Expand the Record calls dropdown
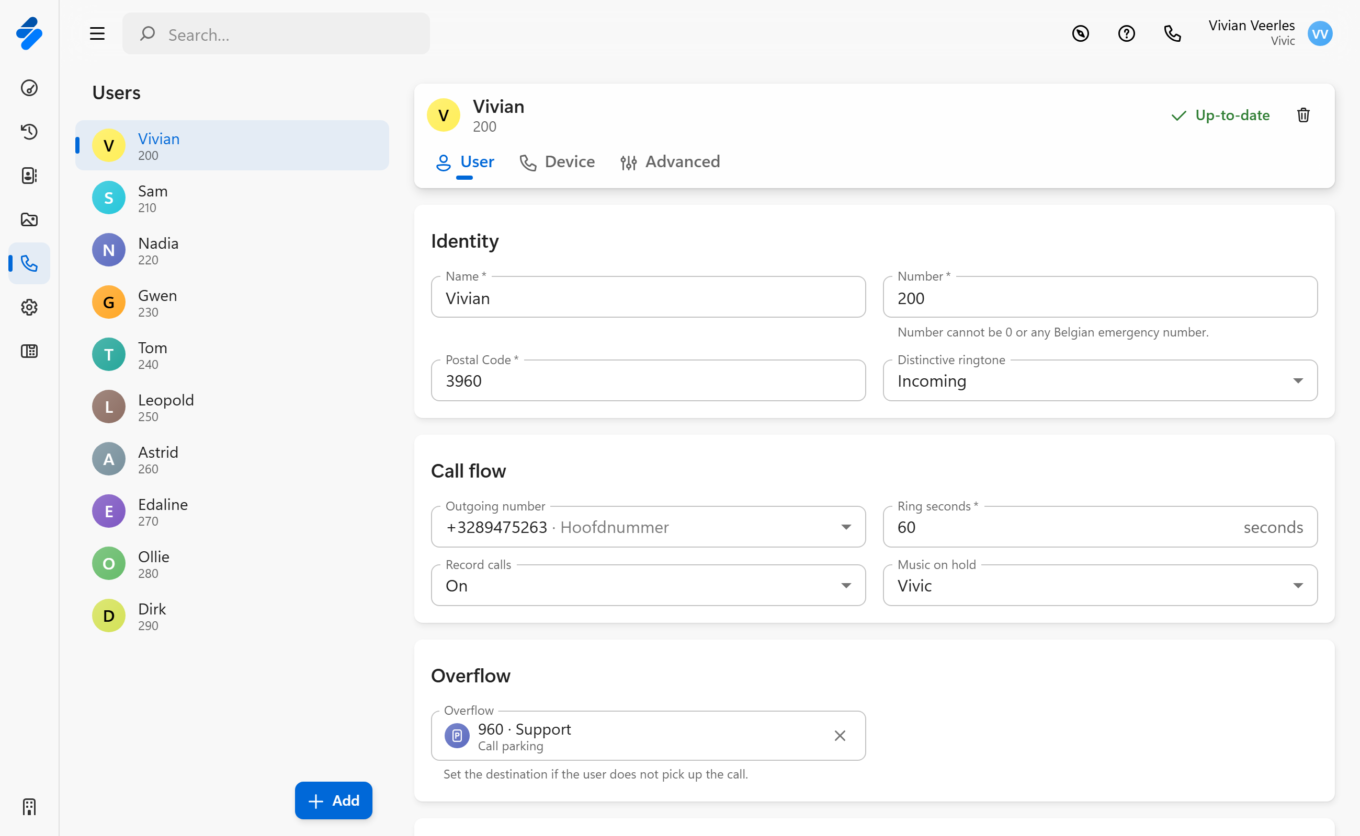 coord(846,586)
